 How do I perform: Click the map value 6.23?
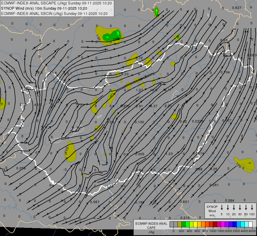click(x=125, y=74)
